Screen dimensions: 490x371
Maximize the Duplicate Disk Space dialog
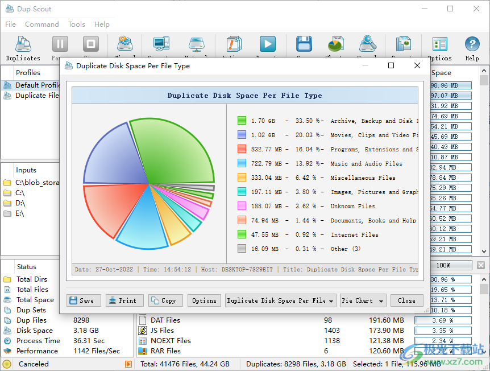pyautogui.click(x=391, y=65)
